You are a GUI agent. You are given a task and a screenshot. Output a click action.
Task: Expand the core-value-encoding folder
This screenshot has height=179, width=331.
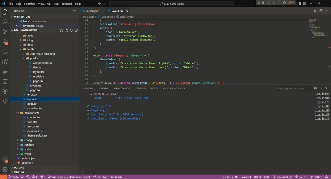tap(24, 54)
